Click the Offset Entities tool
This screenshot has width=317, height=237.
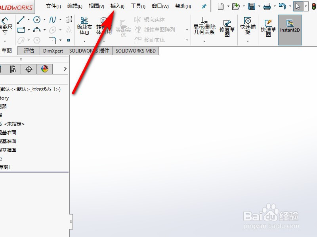tap(123, 28)
